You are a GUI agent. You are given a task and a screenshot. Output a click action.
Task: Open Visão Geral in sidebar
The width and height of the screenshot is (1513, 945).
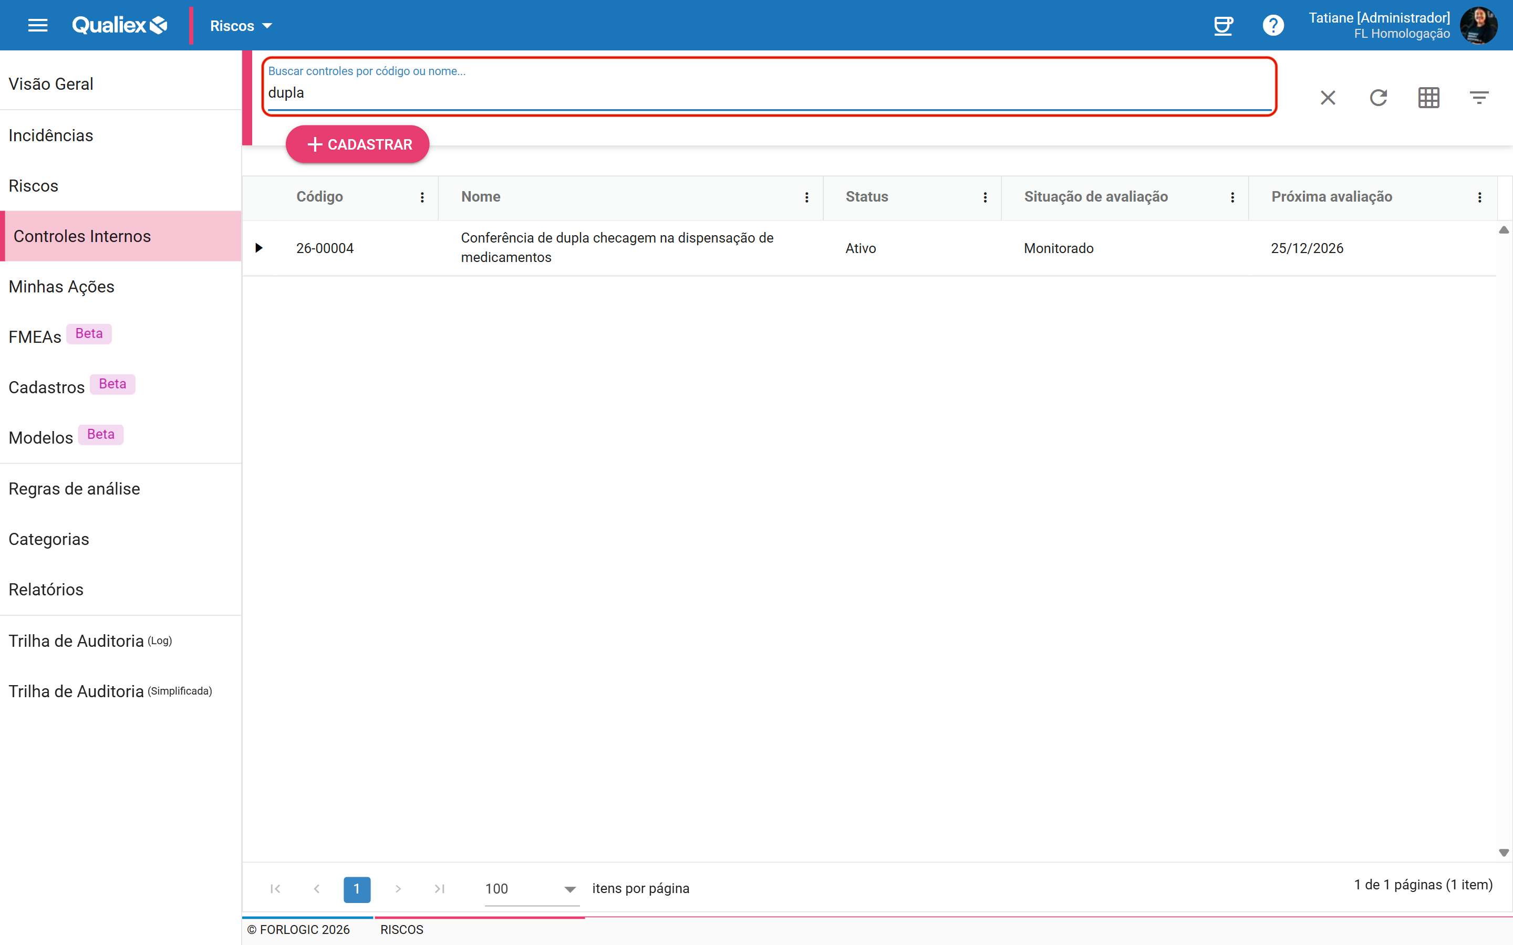(121, 84)
